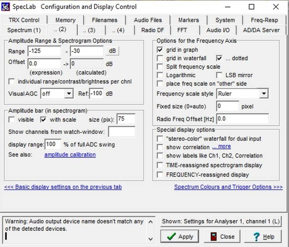Screen dimensions: 289x247
Task: Click the Fixed size pixel field
Action: [x=228, y=106]
